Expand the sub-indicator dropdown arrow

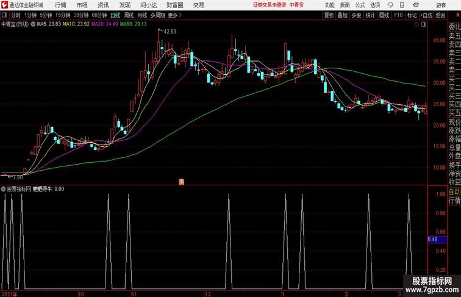tap(3, 189)
